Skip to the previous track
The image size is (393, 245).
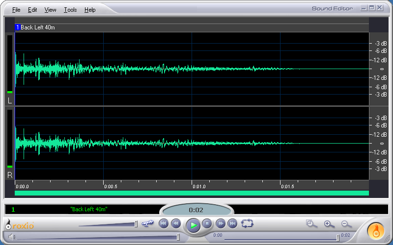click(x=164, y=224)
